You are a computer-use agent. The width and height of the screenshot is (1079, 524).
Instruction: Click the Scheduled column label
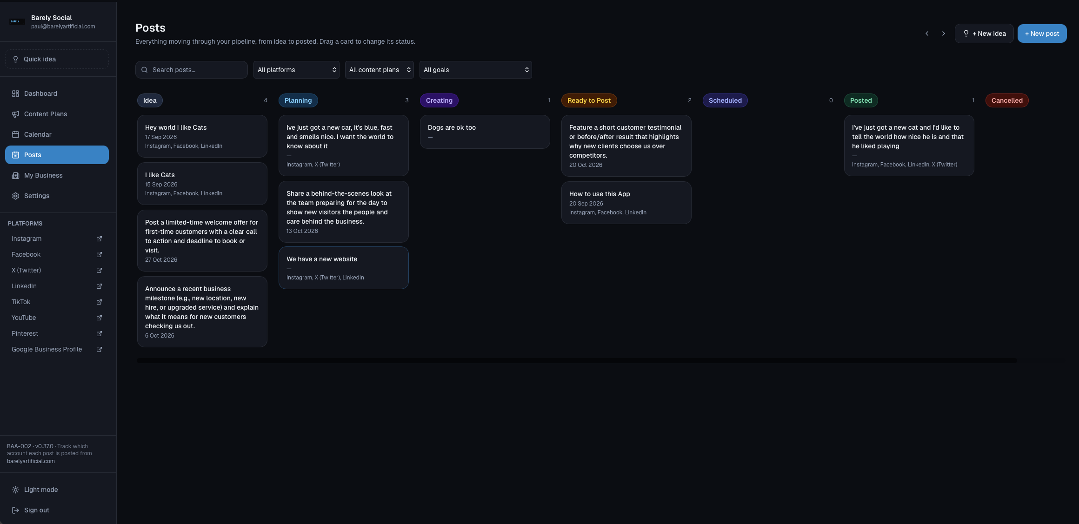pos(725,100)
